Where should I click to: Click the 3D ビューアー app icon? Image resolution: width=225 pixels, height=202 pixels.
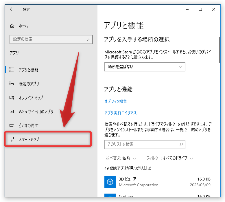click(110, 182)
